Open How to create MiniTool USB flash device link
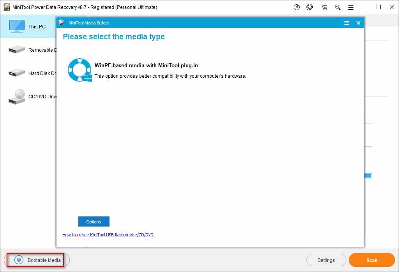Viewport: 399px width, 272px height. (x=108, y=235)
